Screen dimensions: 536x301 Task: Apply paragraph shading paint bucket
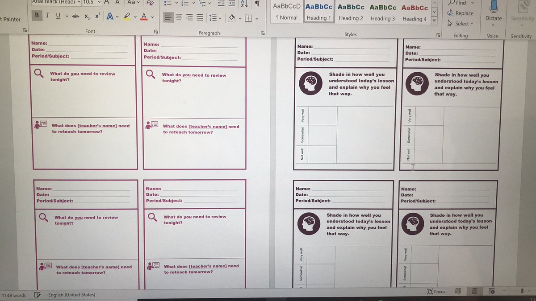click(231, 18)
